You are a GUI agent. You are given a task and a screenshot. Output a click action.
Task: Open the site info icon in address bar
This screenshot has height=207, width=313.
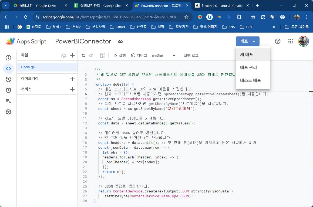pos(37,17)
